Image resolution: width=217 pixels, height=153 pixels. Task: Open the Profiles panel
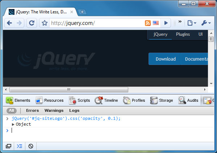(134, 100)
